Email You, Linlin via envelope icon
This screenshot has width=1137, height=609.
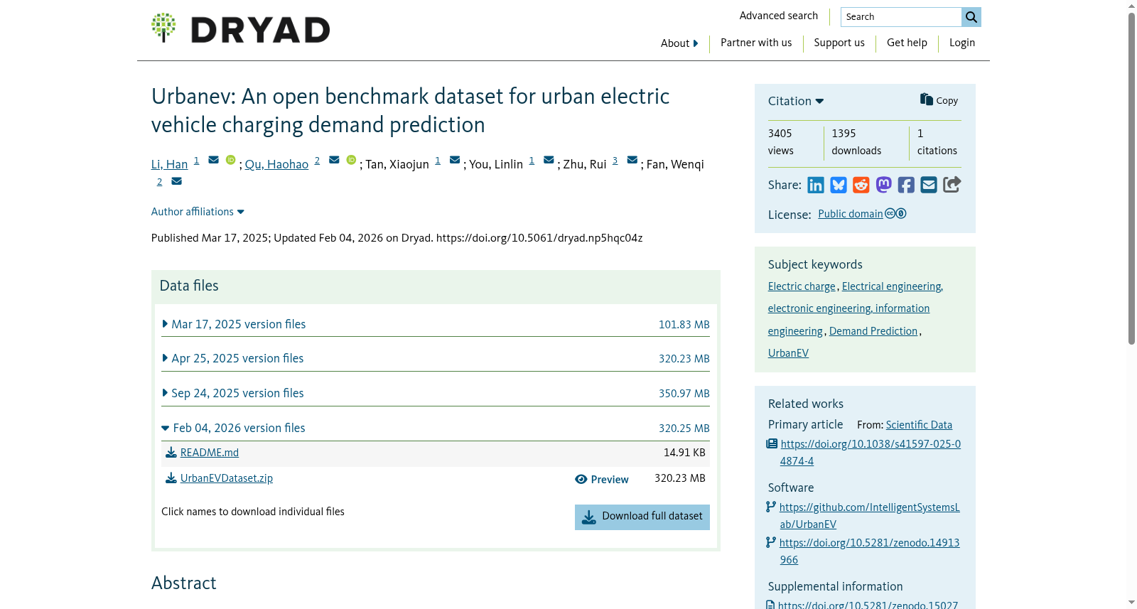549,160
